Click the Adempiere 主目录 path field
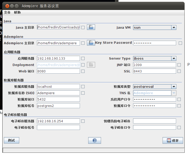Screen dimensions: 190x154 point(58,43)
